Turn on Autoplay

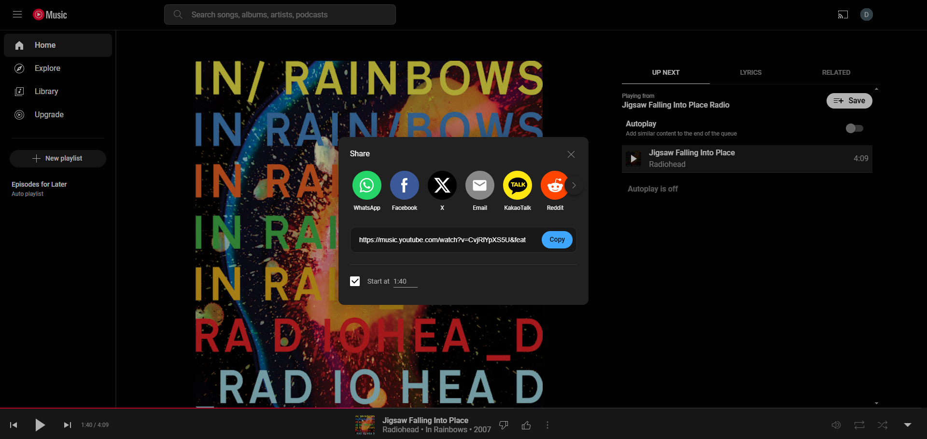point(854,128)
